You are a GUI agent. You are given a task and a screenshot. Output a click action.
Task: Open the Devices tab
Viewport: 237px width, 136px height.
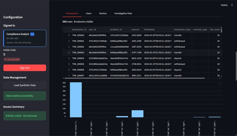[103, 13]
